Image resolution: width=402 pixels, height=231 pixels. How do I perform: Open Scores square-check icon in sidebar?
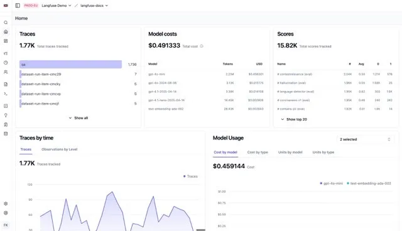6,106
